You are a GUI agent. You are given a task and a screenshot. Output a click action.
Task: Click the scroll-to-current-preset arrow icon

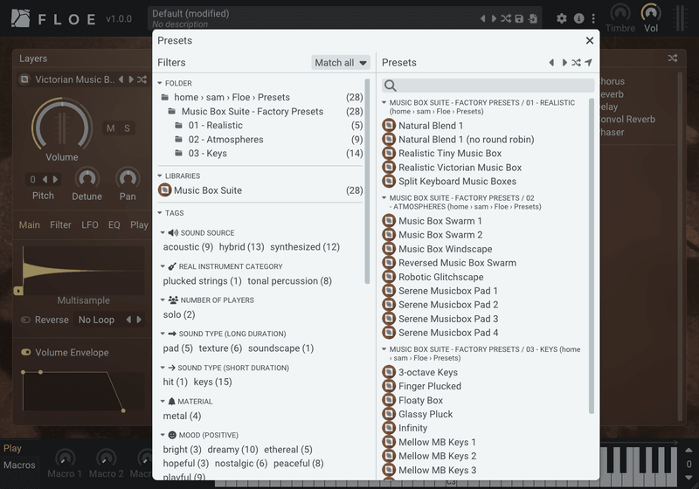[589, 63]
